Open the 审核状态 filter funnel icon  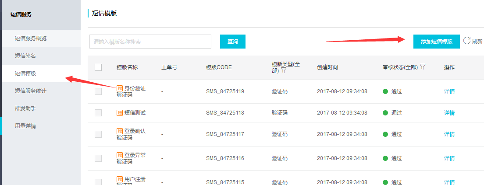[x=423, y=67]
